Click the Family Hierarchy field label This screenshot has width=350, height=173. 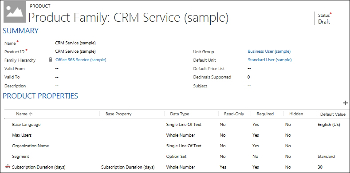click(20, 60)
